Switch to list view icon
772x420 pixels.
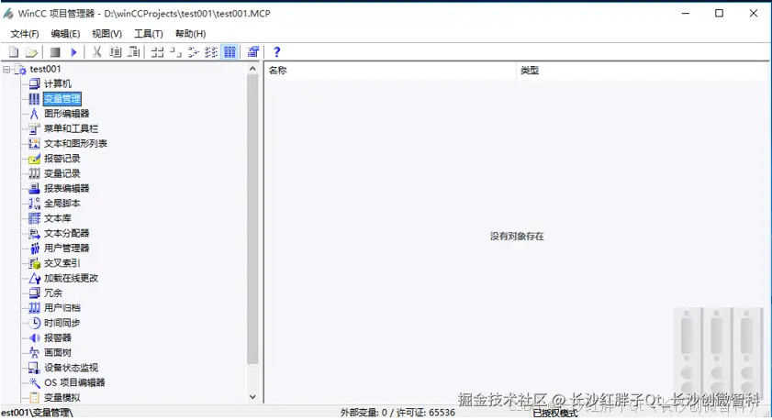click(194, 51)
